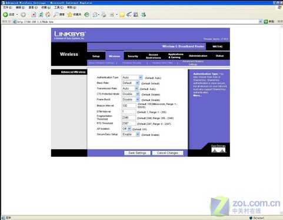Click the Save Settings button

[x=137, y=153]
